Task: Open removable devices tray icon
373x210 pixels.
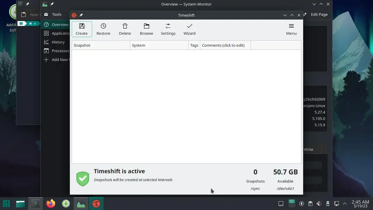Action: (328, 204)
